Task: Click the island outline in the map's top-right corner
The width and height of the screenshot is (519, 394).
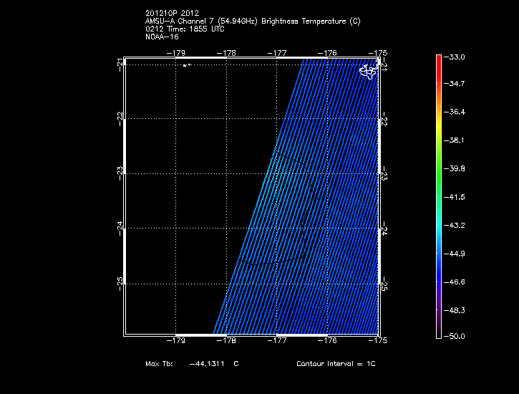Action: pyautogui.click(x=367, y=71)
